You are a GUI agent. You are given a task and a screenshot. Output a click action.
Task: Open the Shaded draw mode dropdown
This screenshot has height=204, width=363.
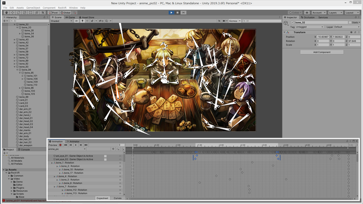(x=61, y=21)
